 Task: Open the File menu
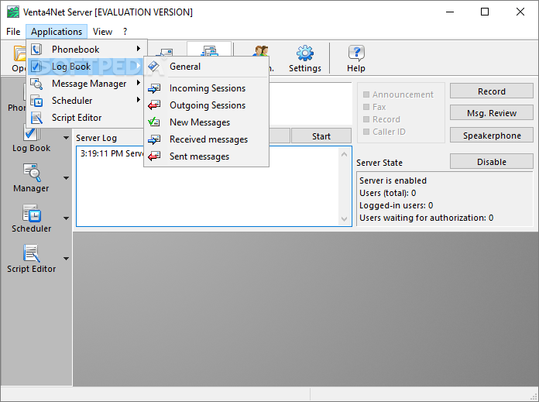click(x=13, y=32)
